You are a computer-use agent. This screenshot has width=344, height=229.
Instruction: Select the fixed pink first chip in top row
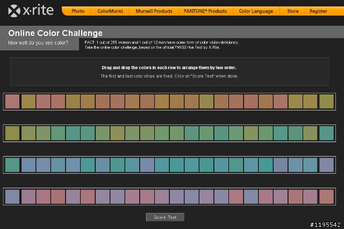[12, 101]
